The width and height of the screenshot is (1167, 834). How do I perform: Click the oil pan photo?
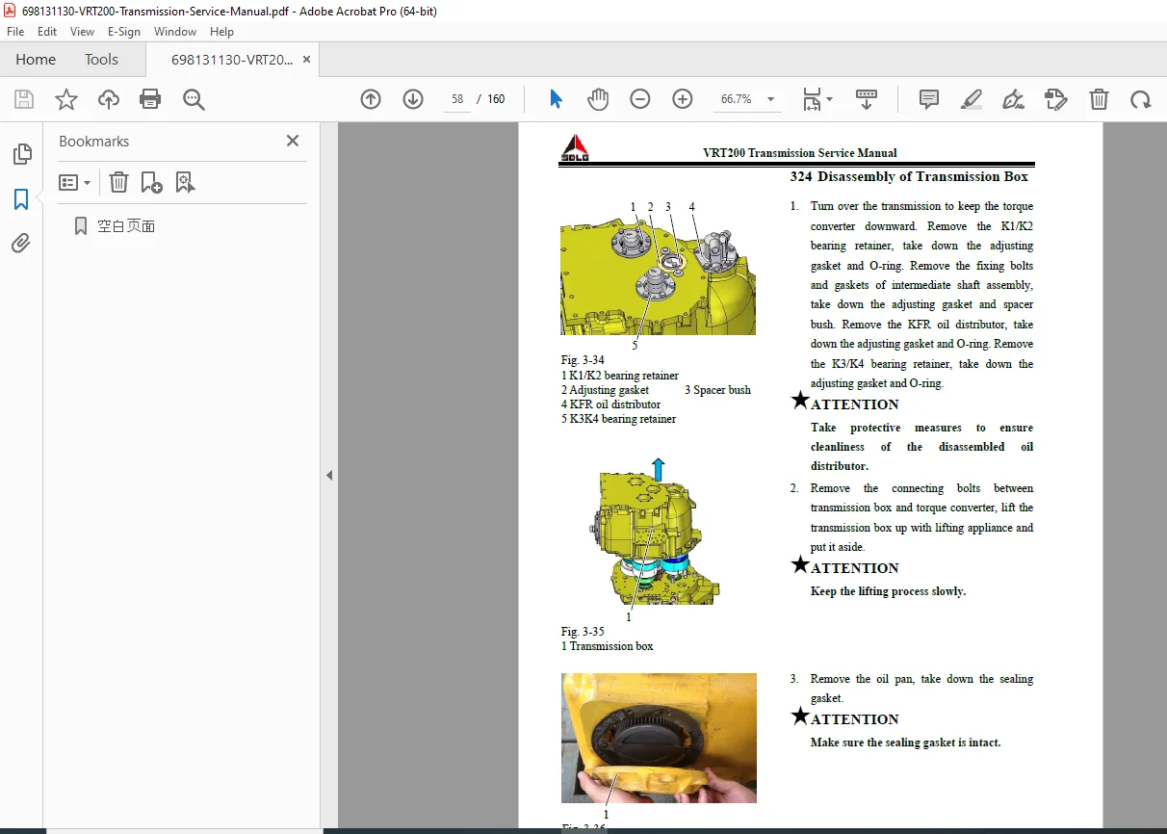659,738
